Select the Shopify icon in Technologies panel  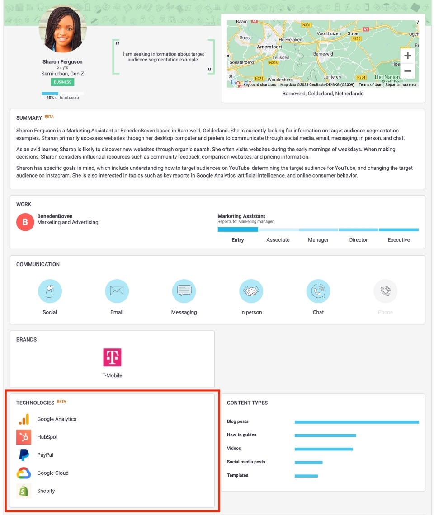[x=24, y=491]
